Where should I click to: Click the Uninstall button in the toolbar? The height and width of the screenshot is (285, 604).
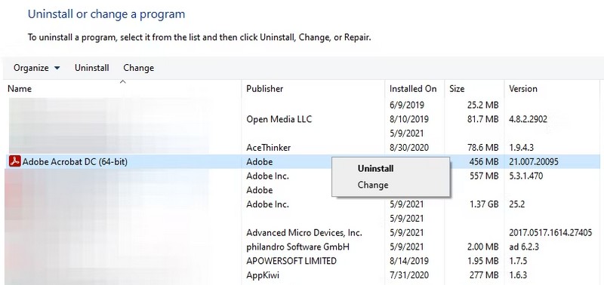pos(91,68)
